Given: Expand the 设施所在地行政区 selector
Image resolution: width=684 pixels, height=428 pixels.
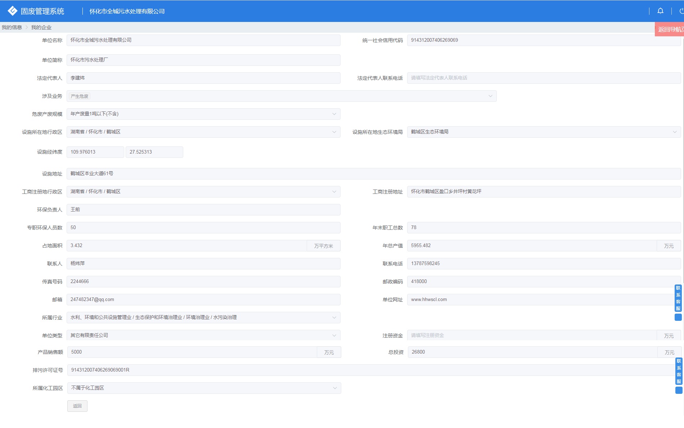Looking at the screenshot, I should coord(334,132).
